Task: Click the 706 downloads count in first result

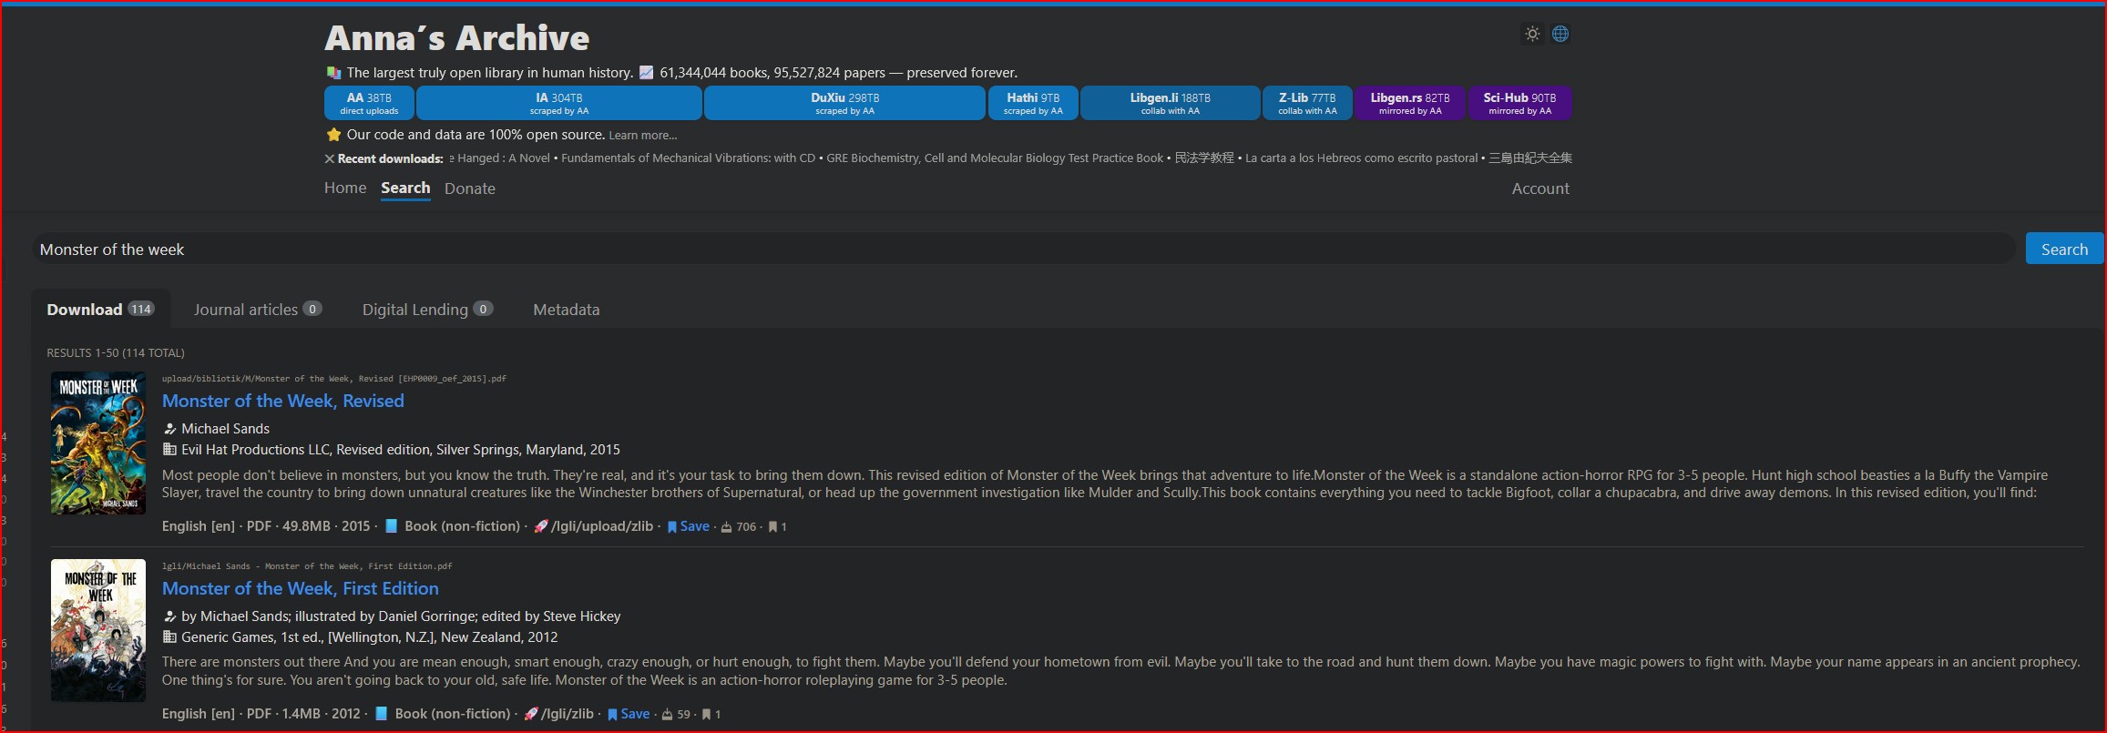Action: pyautogui.click(x=739, y=527)
